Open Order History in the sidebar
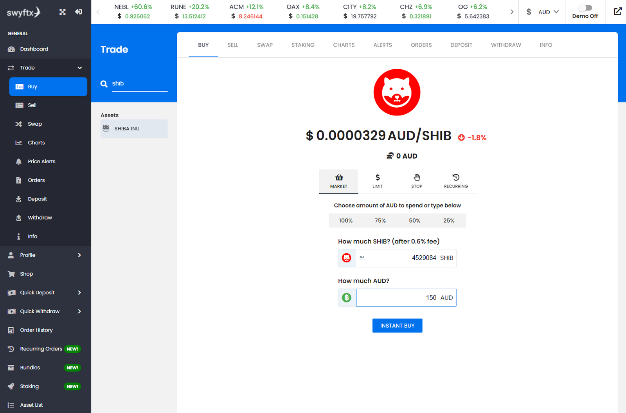The height and width of the screenshot is (413, 626). pos(45,330)
